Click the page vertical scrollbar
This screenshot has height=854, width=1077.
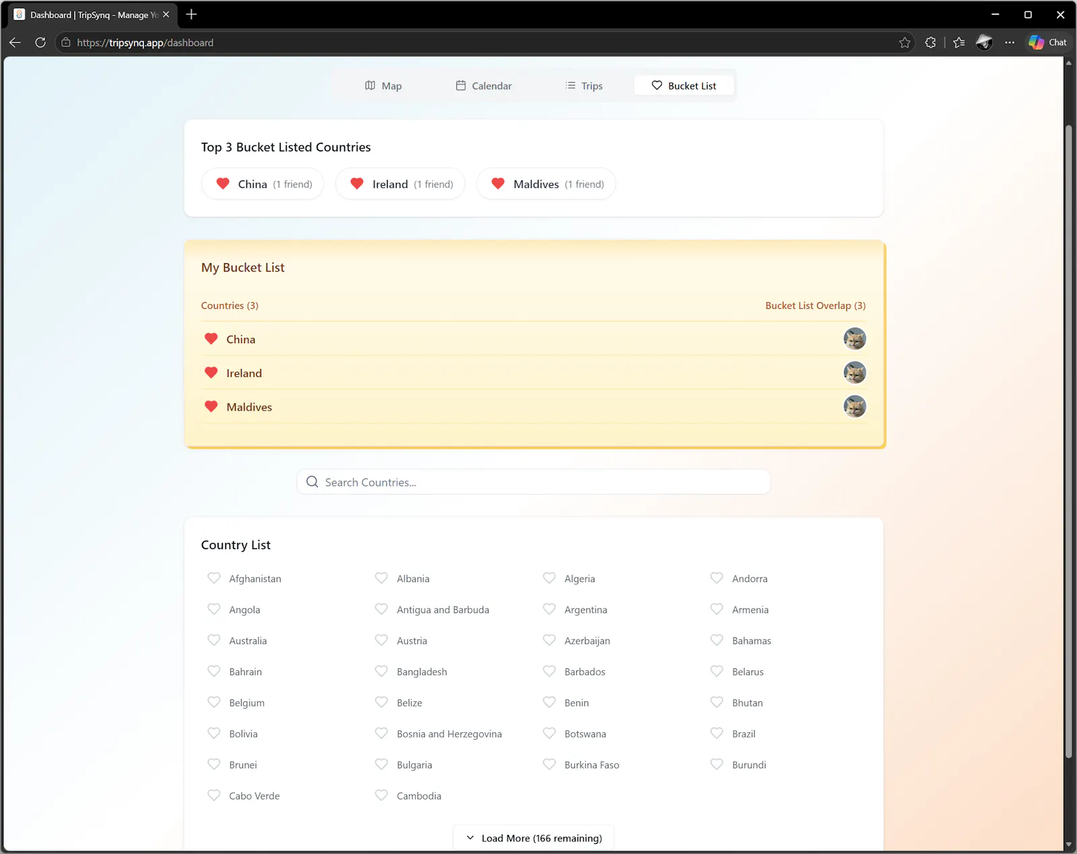point(1068,441)
